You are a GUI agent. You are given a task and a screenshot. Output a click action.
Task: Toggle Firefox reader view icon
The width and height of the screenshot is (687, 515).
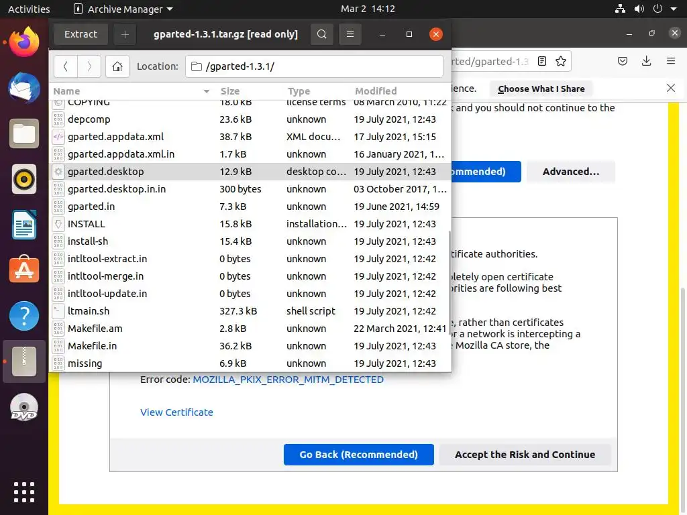(542, 61)
